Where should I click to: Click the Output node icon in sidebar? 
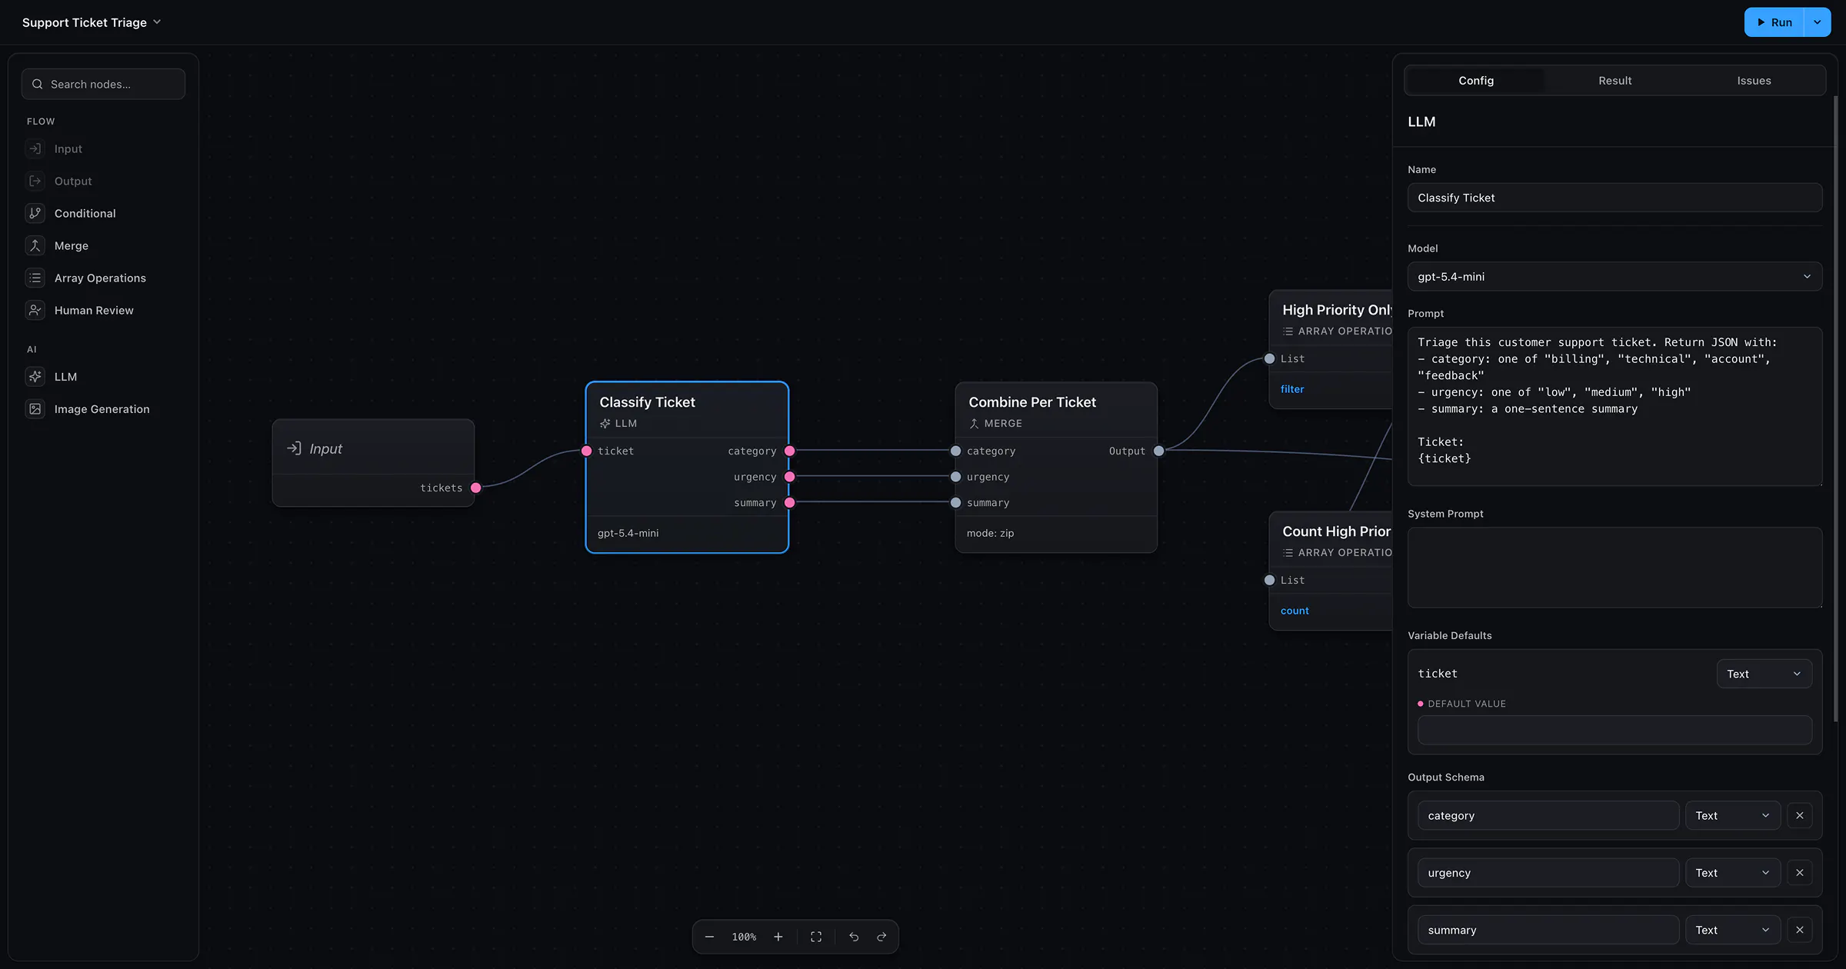point(35,181)
